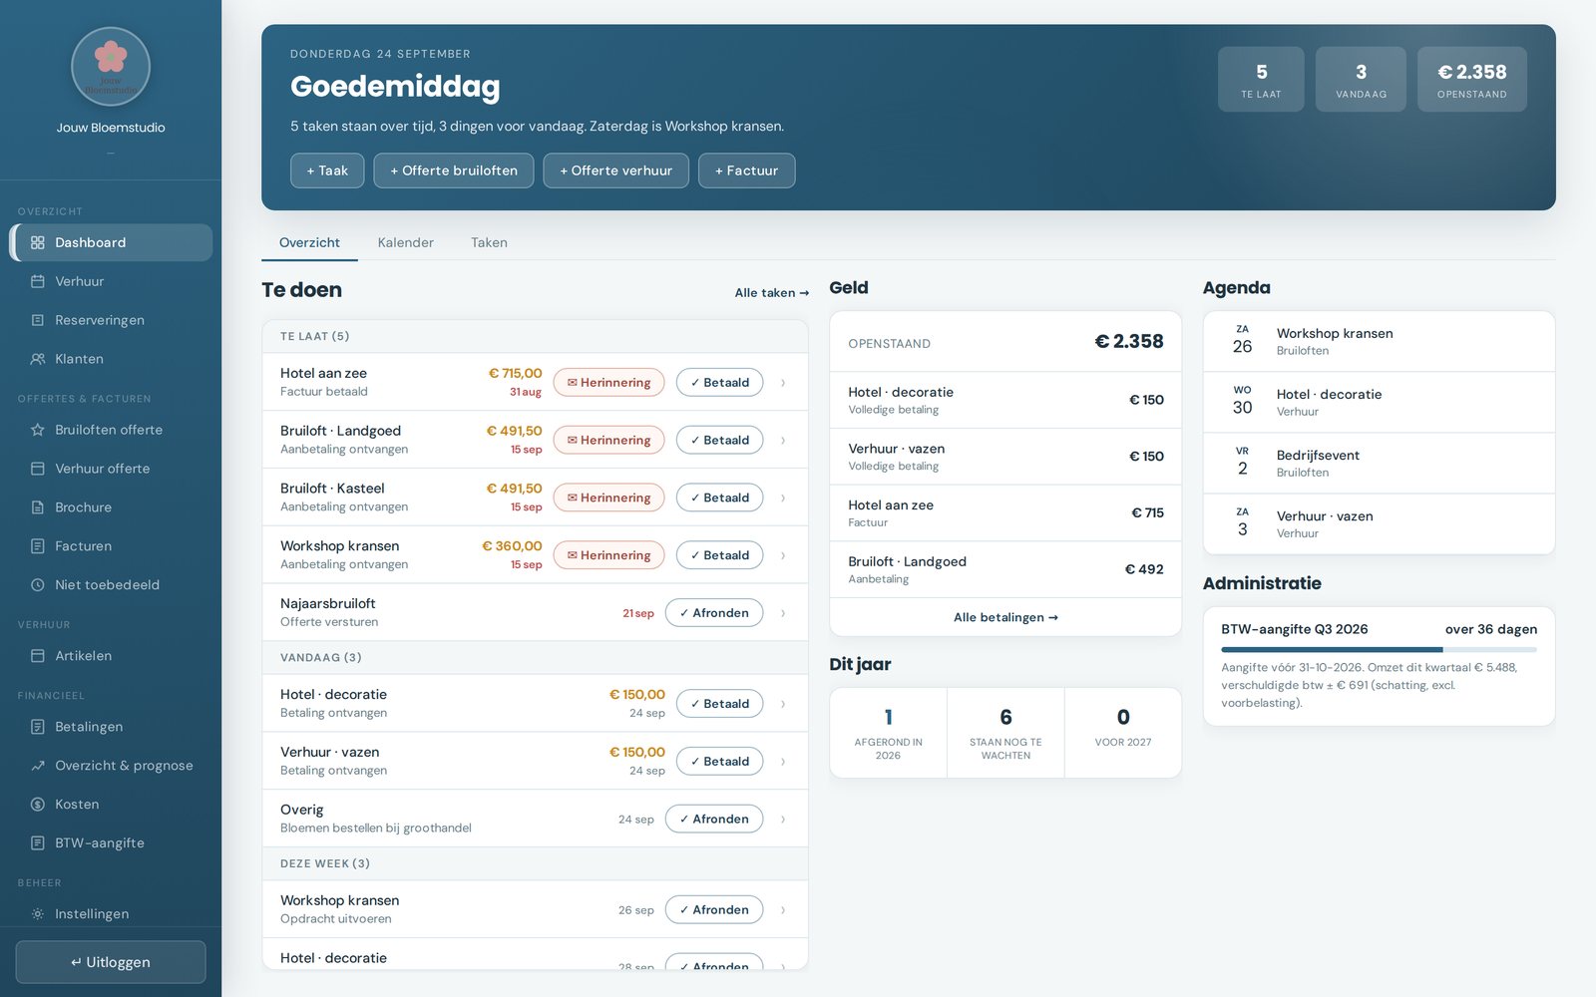The image size is (1596, 997).
Task: Open the Bedrijfsevent agenda entry
Action: [1379, 463]
